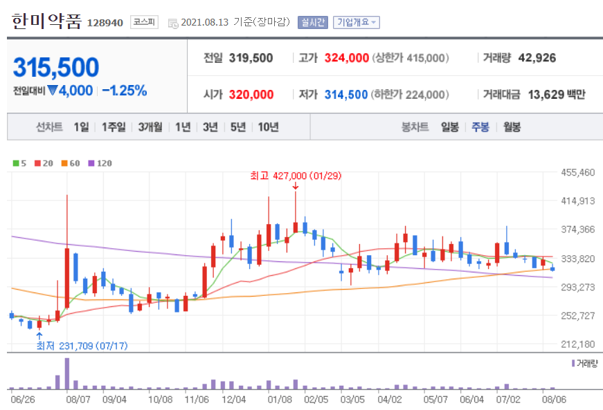Select the 1년 line chart tab
This screenshot has width=603, height=410.
[x=183, y=127]
